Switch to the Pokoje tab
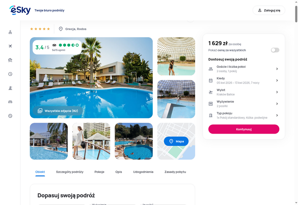This screenshot has height=205, width=298. point(99,172)
